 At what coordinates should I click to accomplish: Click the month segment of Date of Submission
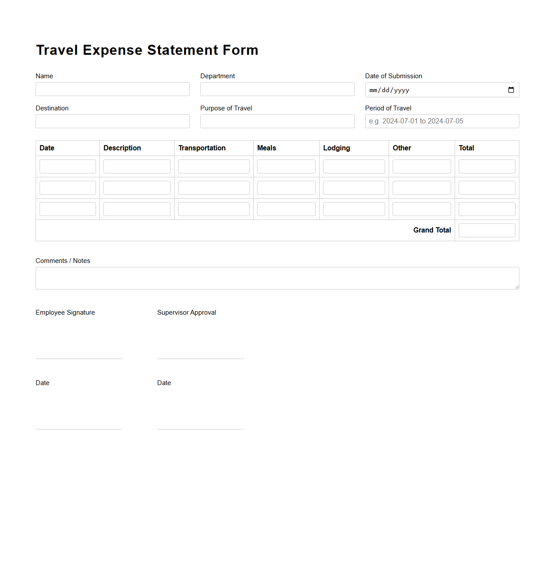(373, 90)
